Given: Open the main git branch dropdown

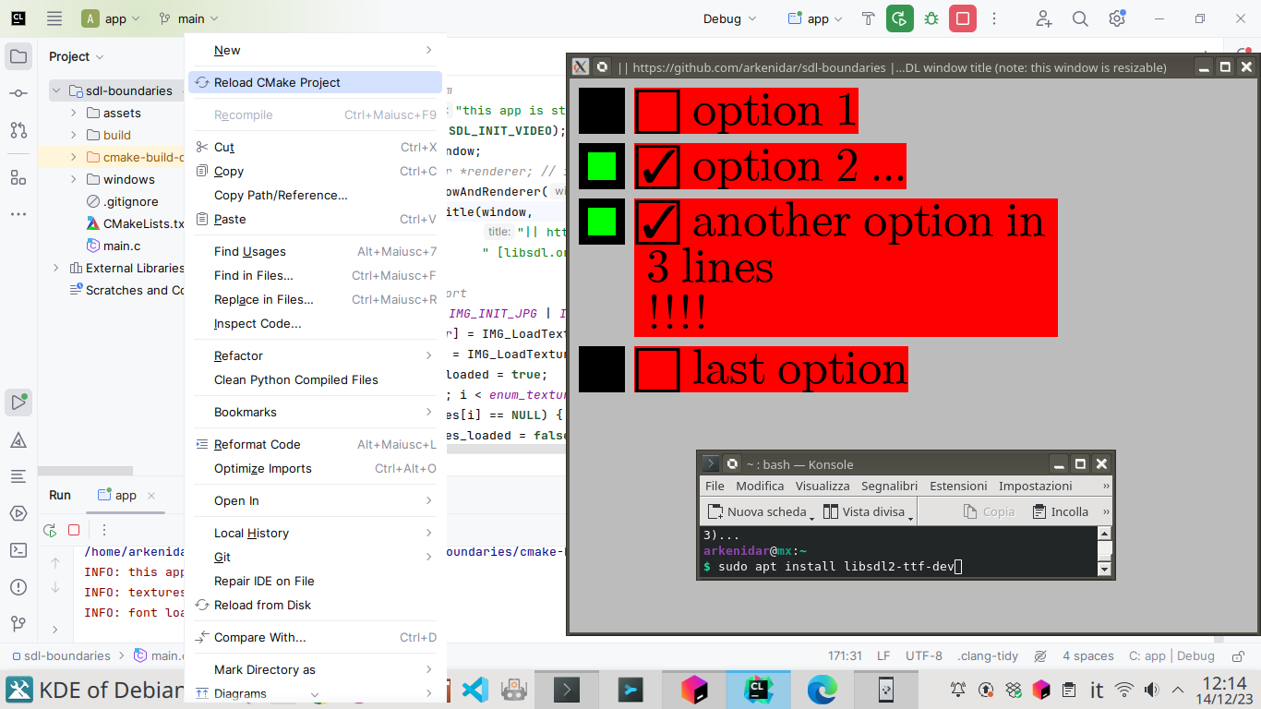Looking at the screenshot, I should (188, 18).
